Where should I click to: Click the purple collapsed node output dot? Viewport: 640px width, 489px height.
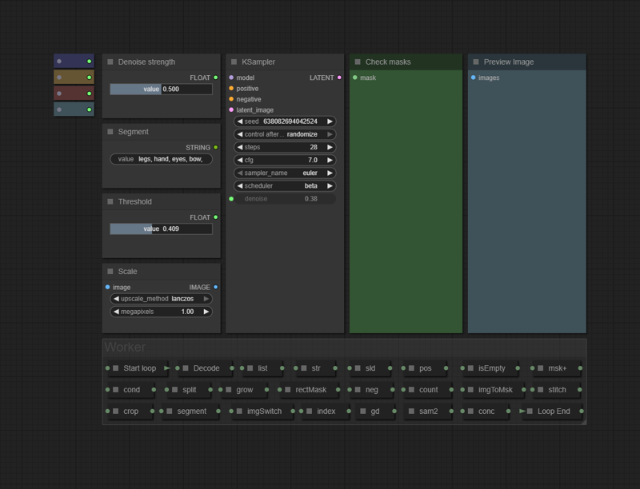89,61
